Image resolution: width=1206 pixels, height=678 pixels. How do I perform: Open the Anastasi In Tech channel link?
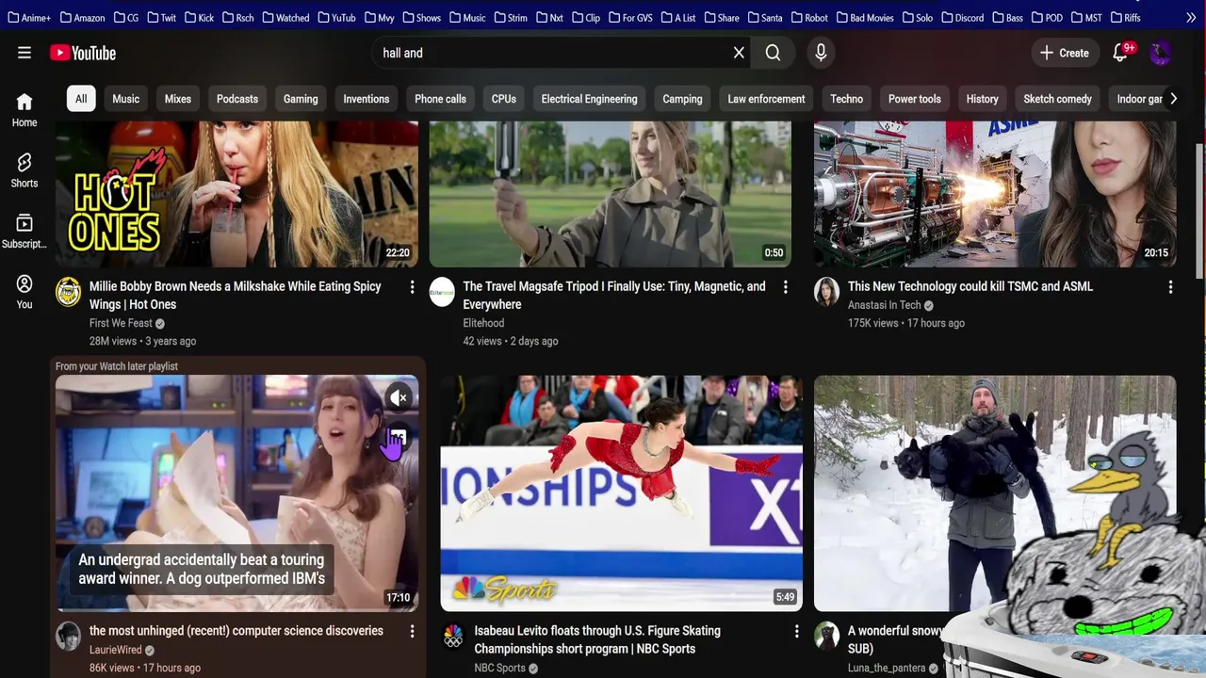(x=884, y=305)
